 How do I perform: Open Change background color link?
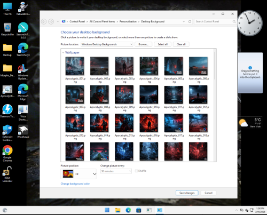click(75, 184)
